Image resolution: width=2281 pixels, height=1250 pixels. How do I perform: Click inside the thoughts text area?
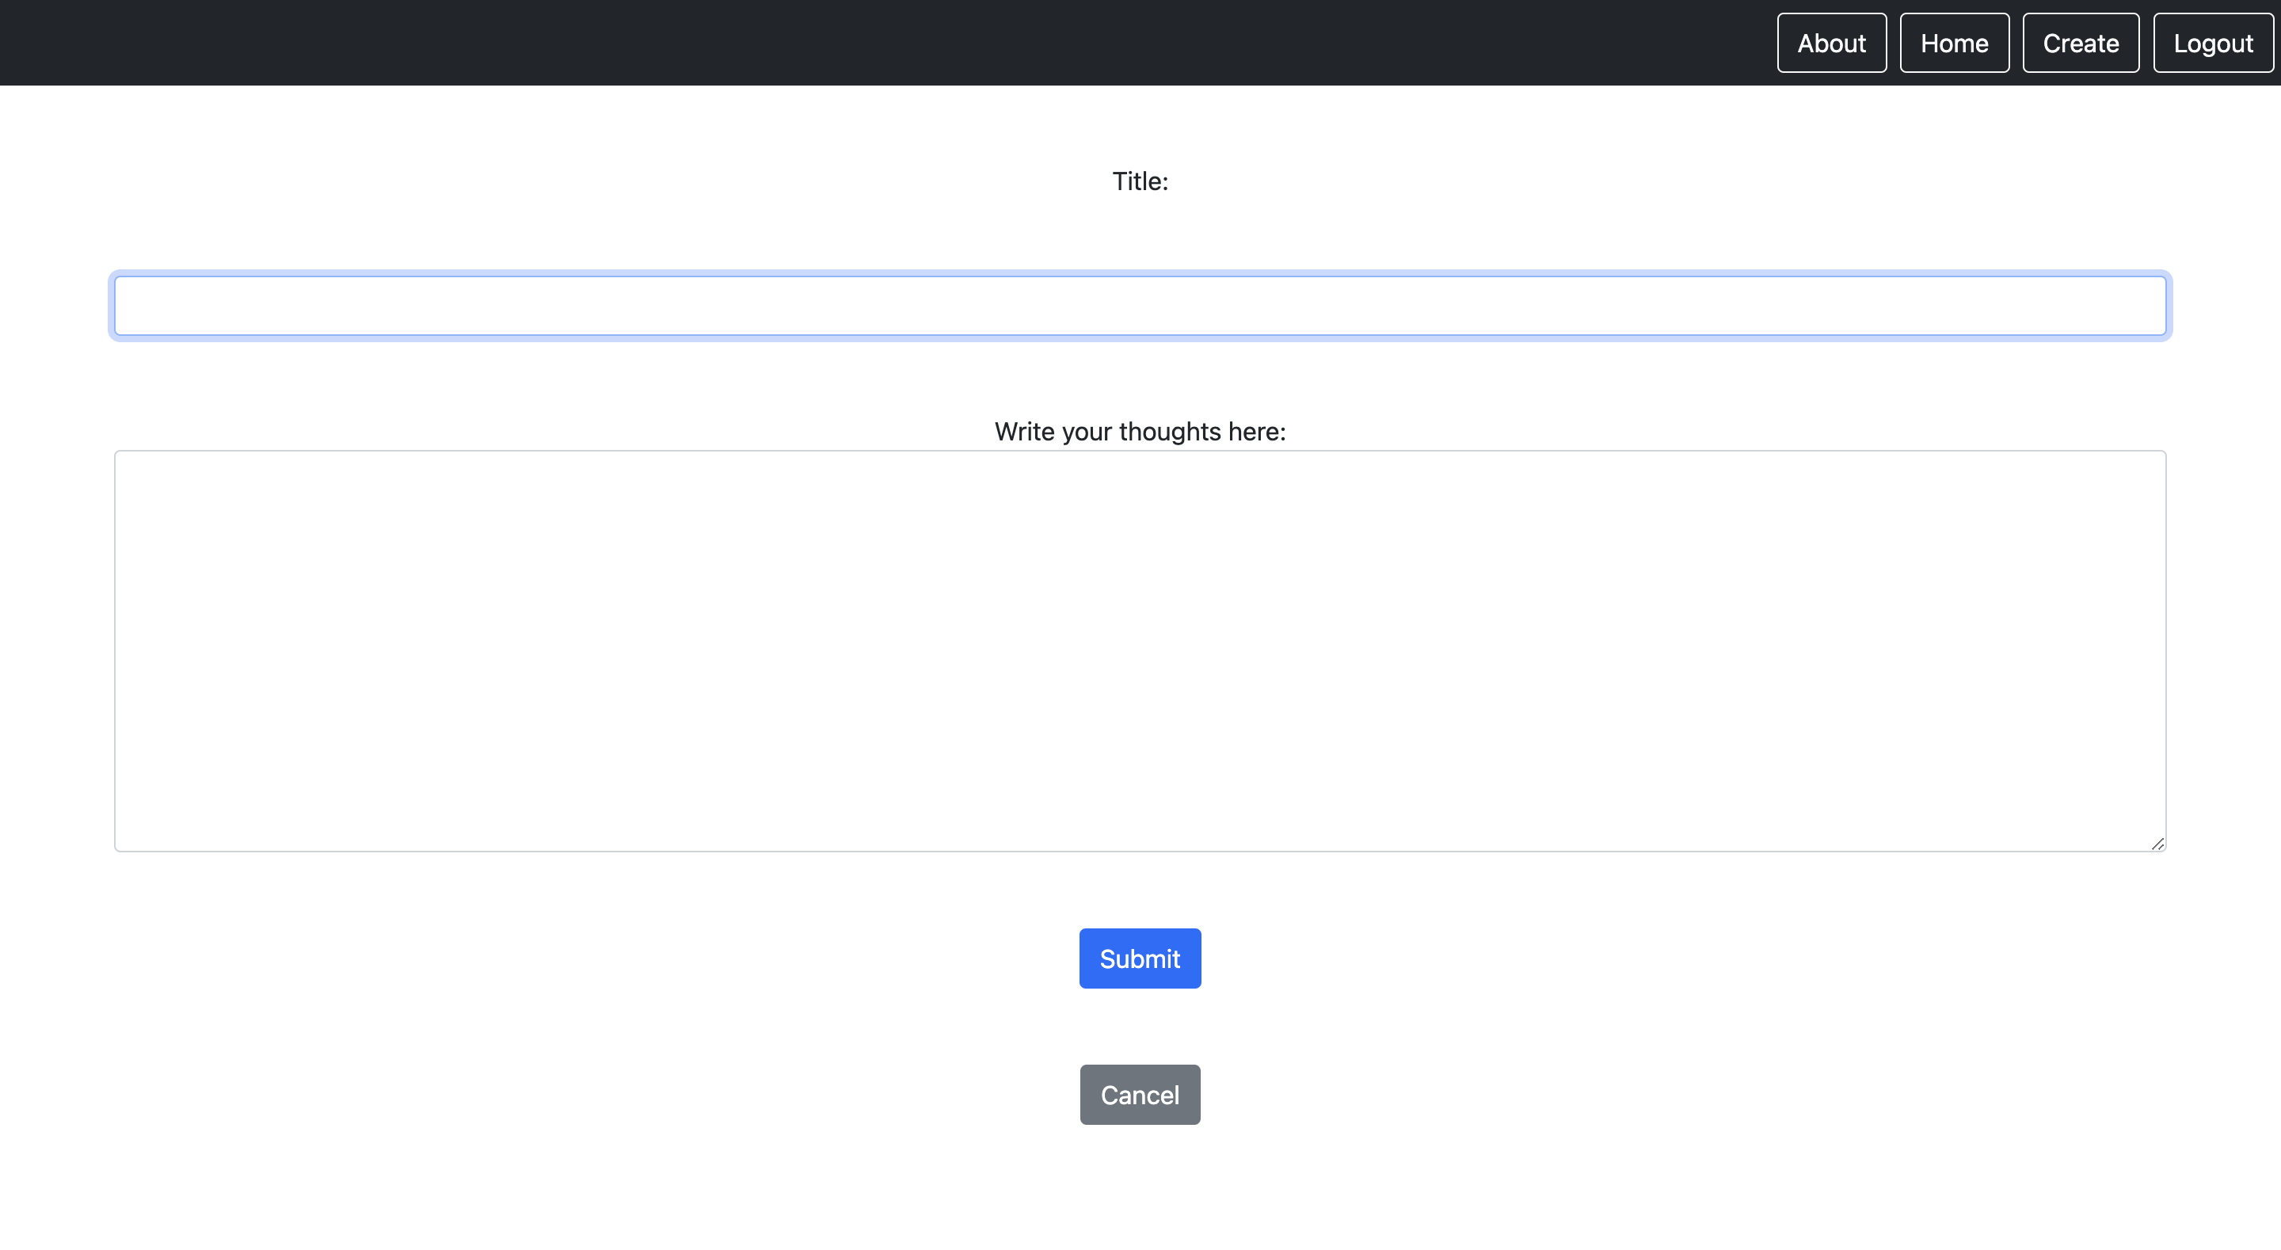pyautogui.click(x=1140, y=650)
